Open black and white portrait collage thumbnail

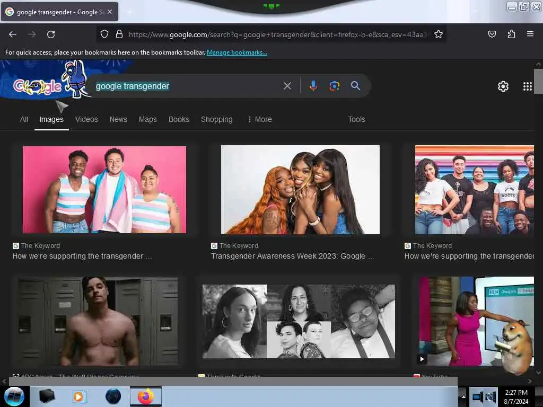pos(299,321)
